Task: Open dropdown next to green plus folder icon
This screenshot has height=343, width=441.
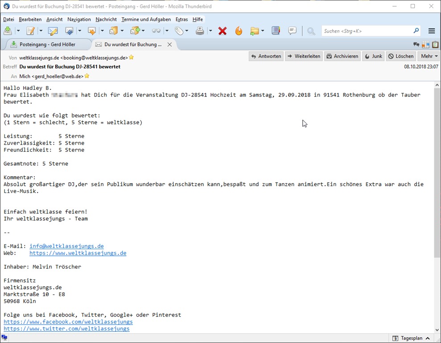Action: 143,31
